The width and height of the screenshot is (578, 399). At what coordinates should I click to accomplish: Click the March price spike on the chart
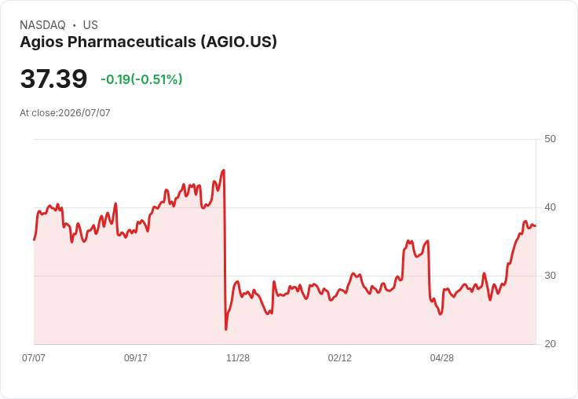(408, 241)
